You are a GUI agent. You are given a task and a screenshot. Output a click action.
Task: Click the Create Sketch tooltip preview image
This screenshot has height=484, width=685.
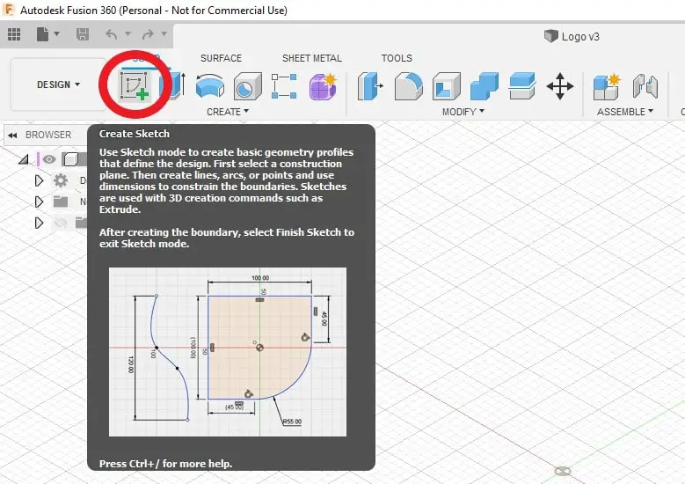(228, 352)
